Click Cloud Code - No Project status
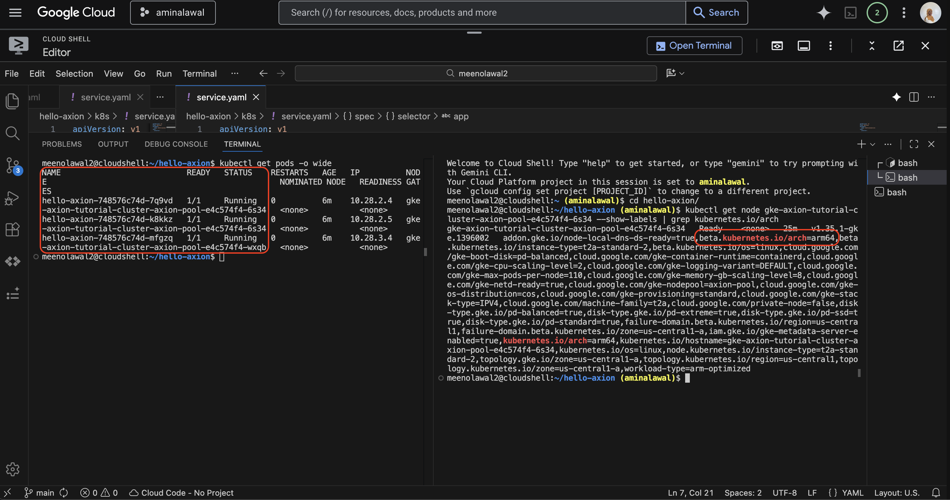This screenshot has width=950, height=500. click(x=181, y=493)
